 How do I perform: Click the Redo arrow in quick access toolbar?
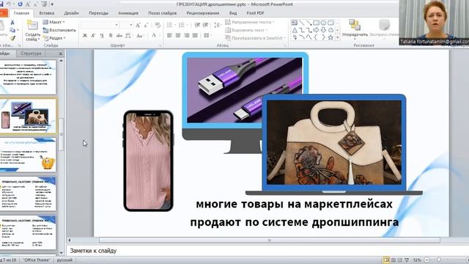[20, 4]
